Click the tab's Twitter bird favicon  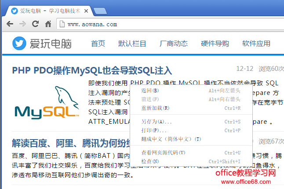click(15, 11)
